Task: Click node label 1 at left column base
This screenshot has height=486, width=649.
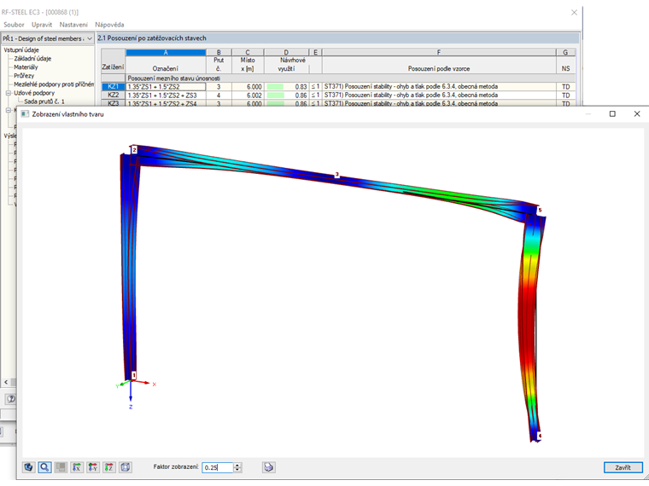Action: pyautogui.click(x=134, y=375)
